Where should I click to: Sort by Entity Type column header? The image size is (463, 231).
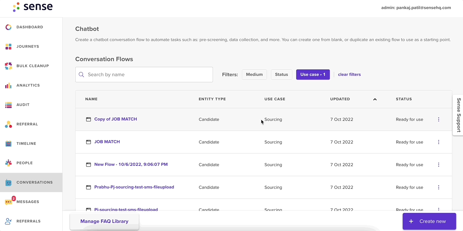point(212,99)
